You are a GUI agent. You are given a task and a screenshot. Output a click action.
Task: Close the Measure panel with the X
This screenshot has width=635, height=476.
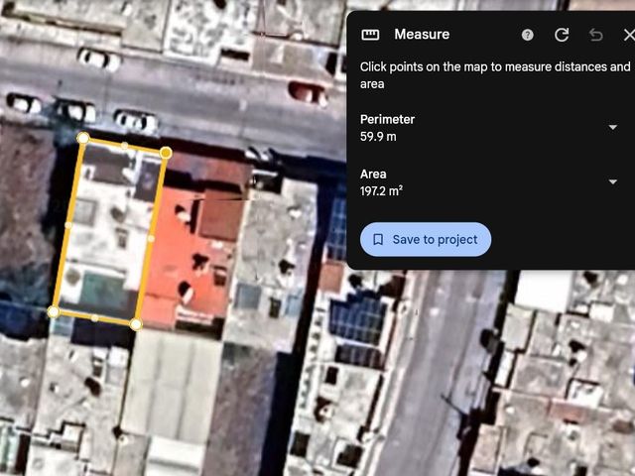[x=629, y=35]
